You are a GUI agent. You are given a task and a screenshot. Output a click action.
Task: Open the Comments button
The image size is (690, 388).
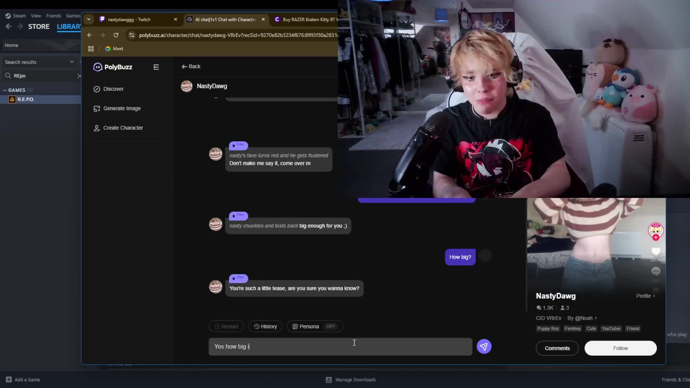tap(557, 348)
